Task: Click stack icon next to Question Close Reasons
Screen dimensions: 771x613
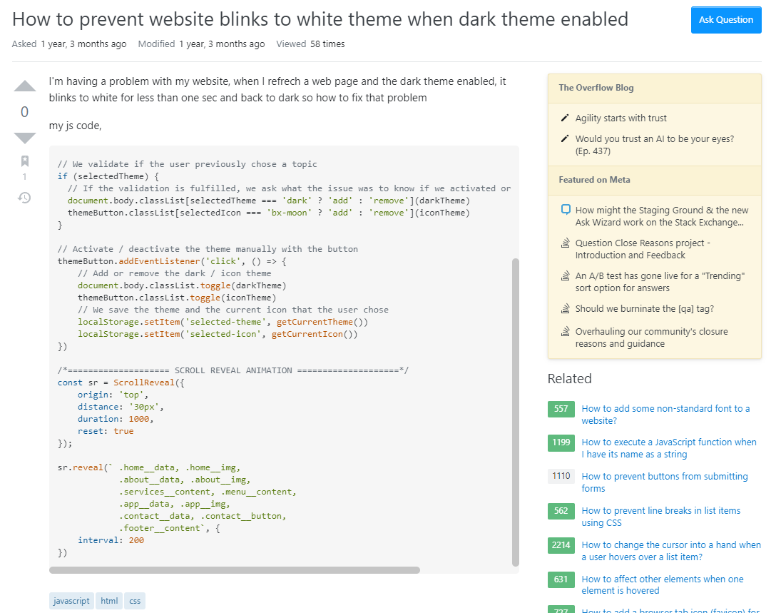Action: click(566, 243)
